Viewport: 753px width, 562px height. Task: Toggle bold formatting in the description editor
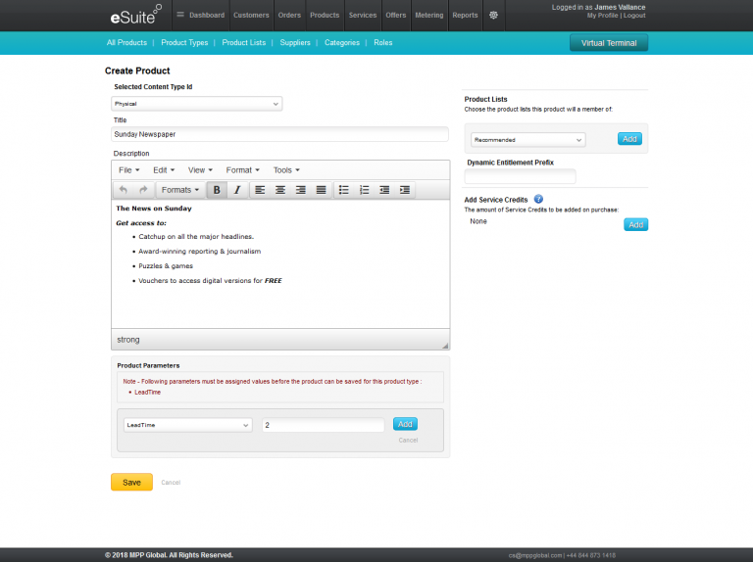[217, 190]
